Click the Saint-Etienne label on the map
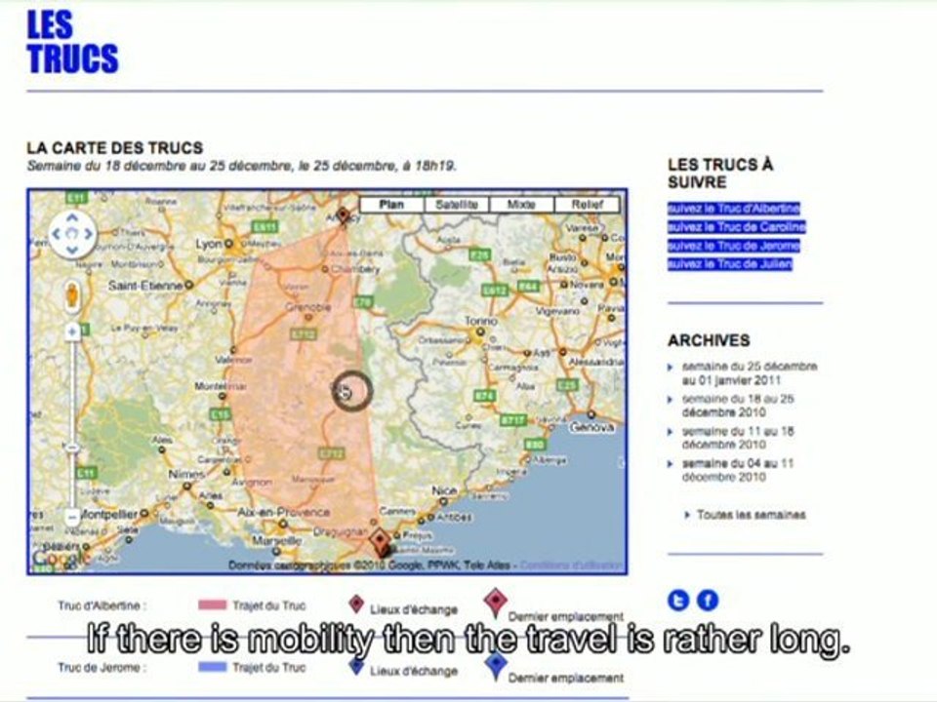This screenshot has height=702, width=937. [145, 286]
